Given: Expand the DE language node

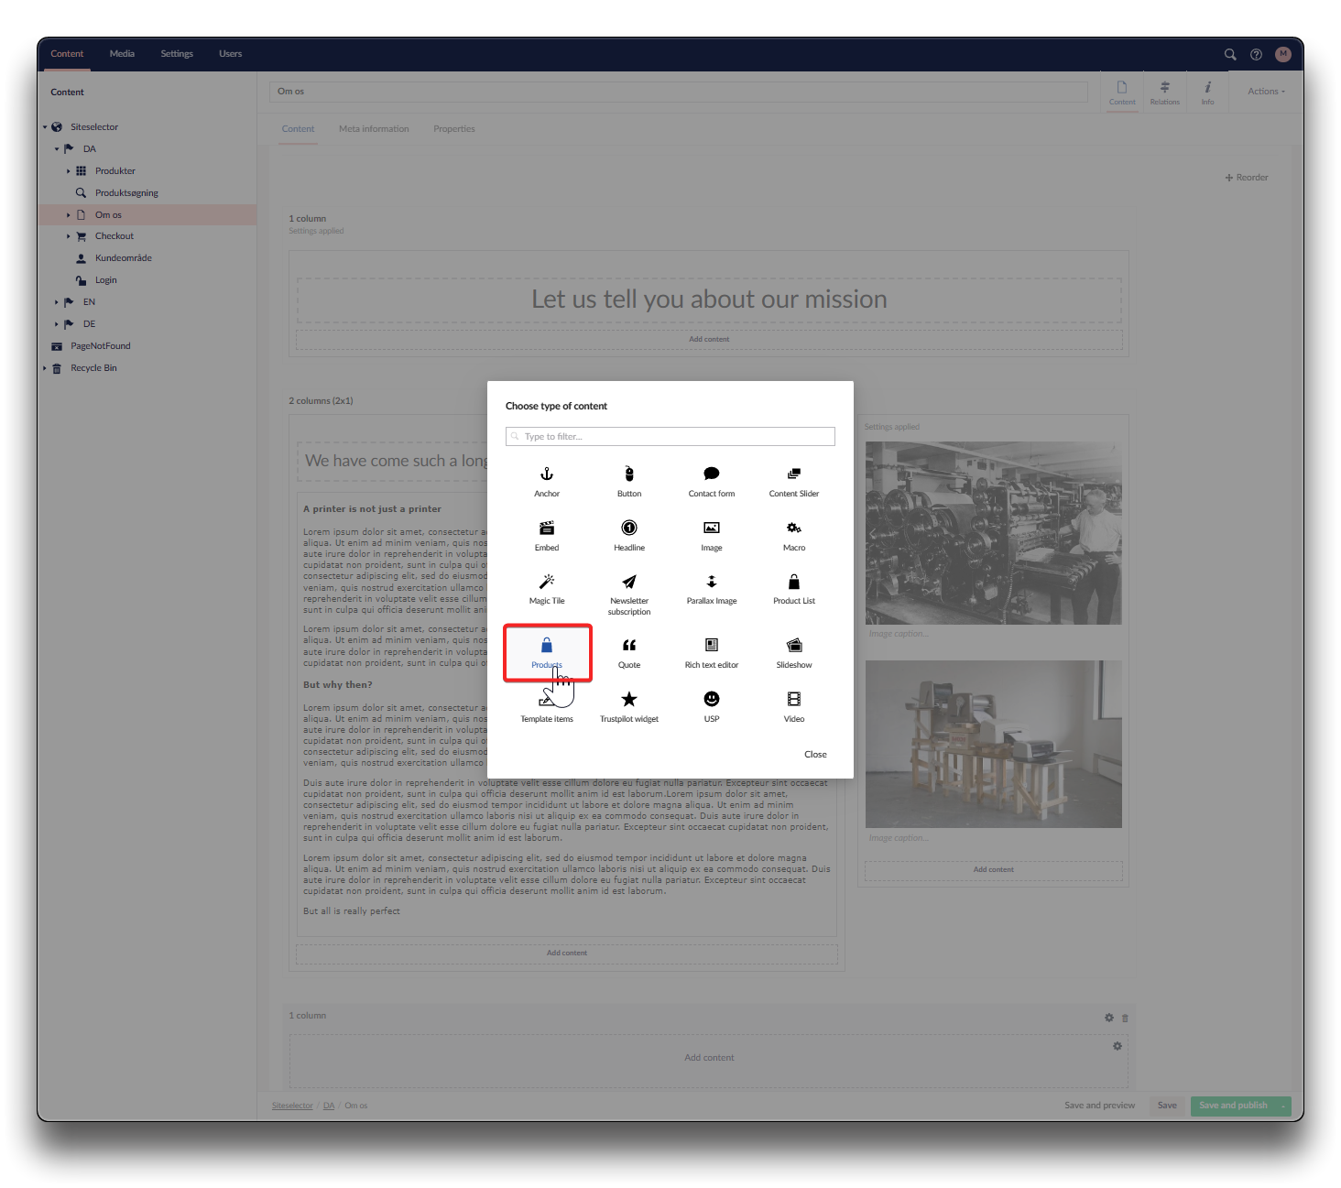Looking at the screenshot, I should tap(56, 324).
